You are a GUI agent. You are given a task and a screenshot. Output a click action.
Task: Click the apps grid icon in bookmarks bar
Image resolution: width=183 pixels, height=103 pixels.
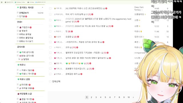point(2,2)
